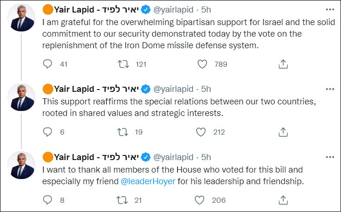Retweet the special relations tweet

[x=123, y=132]
